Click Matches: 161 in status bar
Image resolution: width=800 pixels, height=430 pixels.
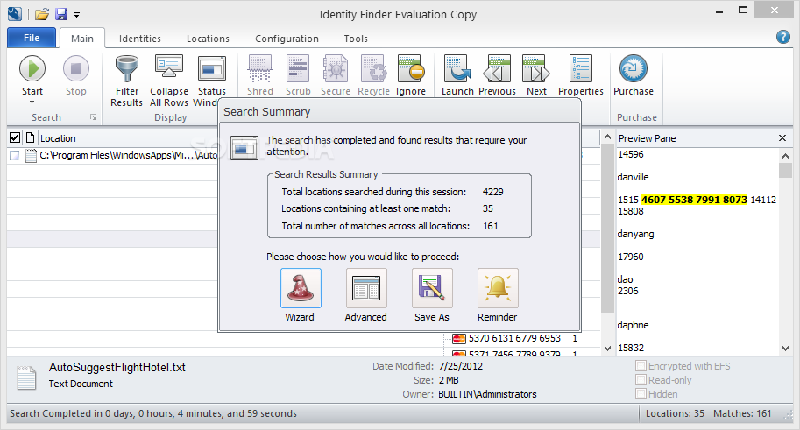point(742,413)
